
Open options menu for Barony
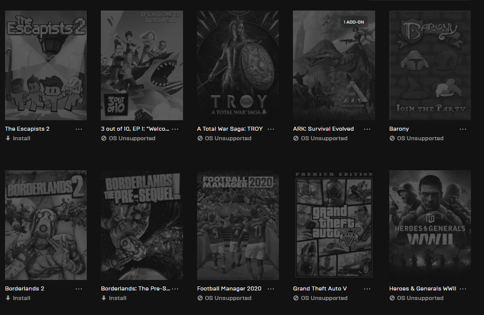[463, 129]
